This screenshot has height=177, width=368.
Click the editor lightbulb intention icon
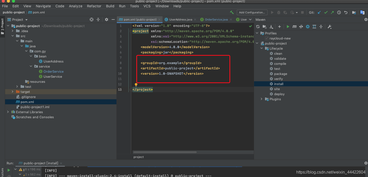click(x=136, y=85)
